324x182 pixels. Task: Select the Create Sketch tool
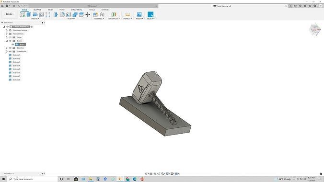click(23, 14)
